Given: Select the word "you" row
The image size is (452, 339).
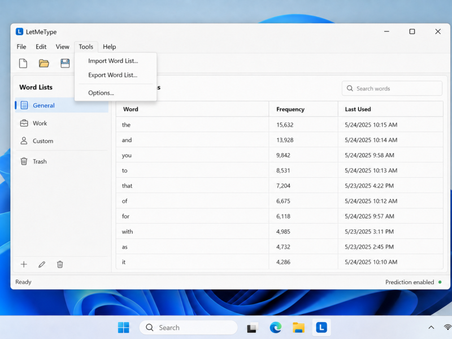Looking at the screenshot, I should point(279,155).
